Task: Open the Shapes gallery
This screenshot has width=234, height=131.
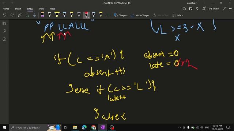Action: [x=120, y=15]
